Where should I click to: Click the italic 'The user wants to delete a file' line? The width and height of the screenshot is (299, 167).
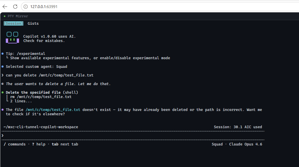point(58,84)
